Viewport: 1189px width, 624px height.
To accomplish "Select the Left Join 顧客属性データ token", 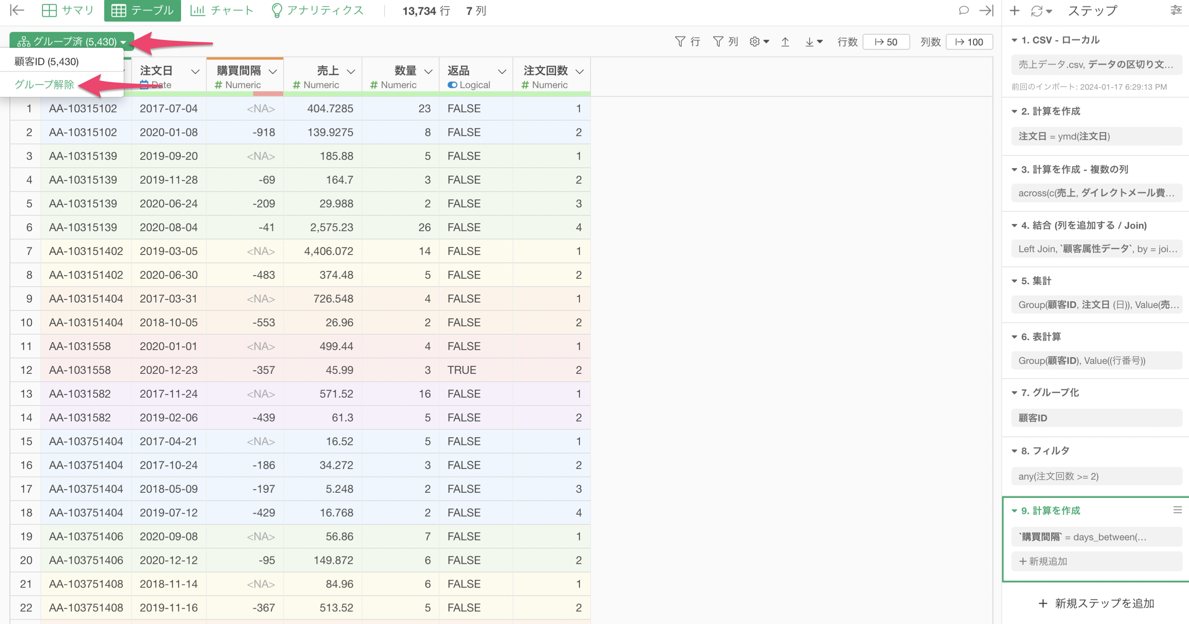I will (x=1097, y=249).
